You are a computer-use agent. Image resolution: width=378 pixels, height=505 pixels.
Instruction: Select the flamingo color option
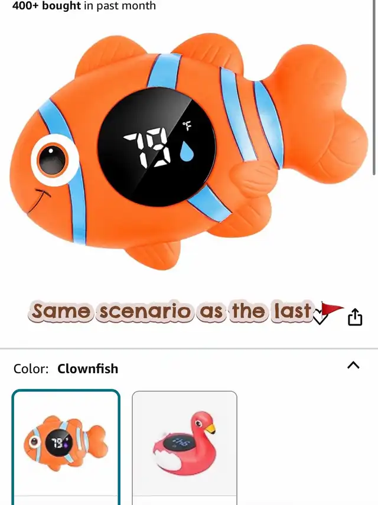tap(184, 448)
